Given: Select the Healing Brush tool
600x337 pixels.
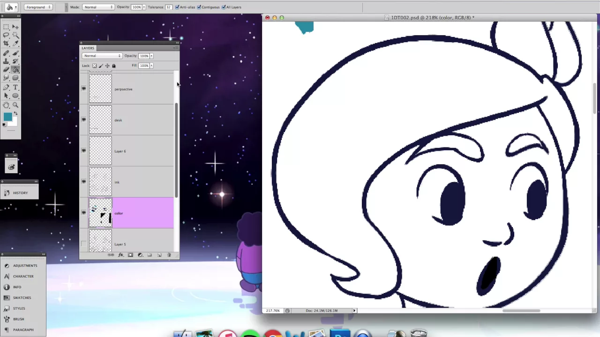Looking at the screenshot, I should [x=6, y=53].
